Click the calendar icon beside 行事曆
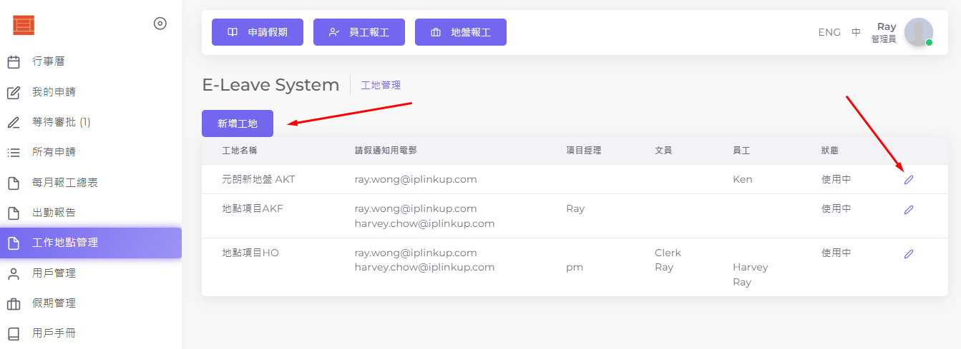 [x=14, y=62]
